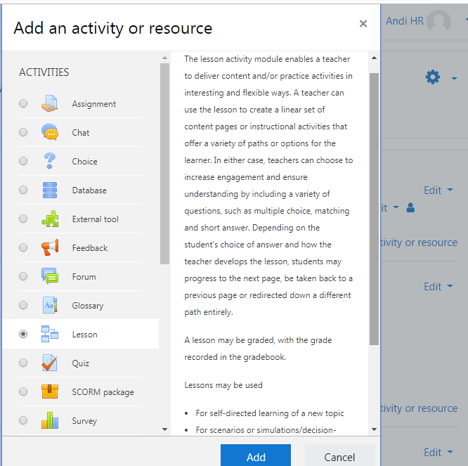468x466 pixels.
Task: Click the External tool label text
Action: [x=95, y=219]
